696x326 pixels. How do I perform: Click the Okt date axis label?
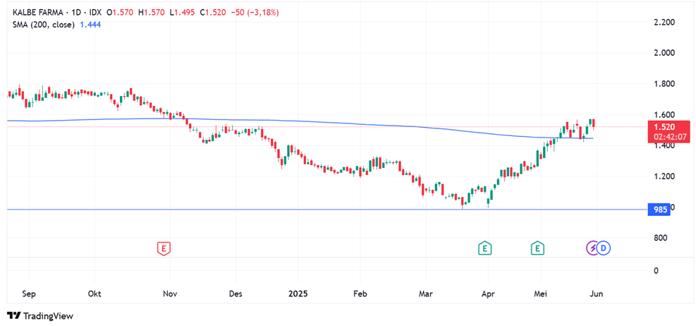(x=94, y=294)
